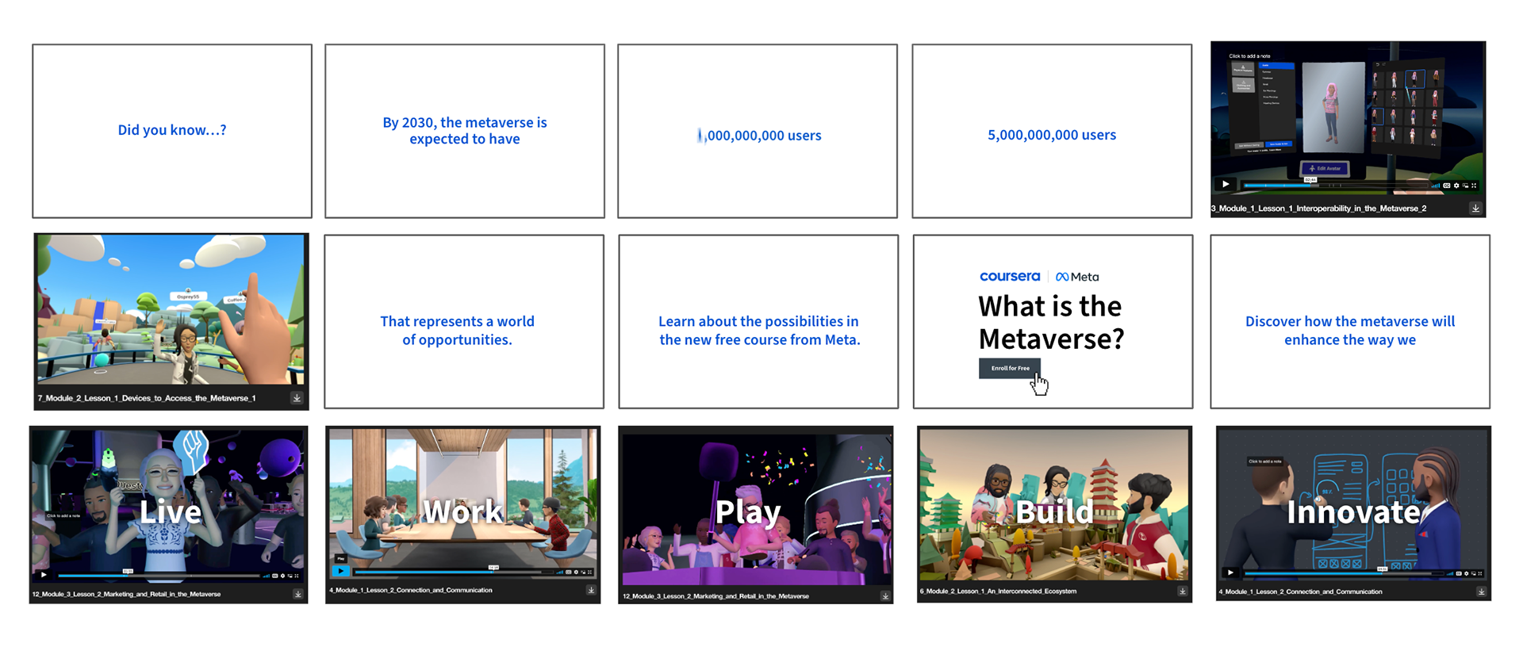Open picture-in-picture on the Live video
This screenshot has width=1523, height=647.
coord(290,576)
